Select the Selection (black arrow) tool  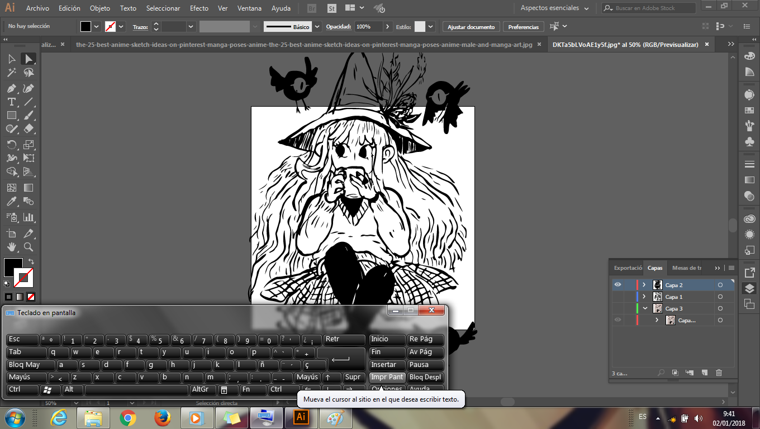[x=11, y=59]
